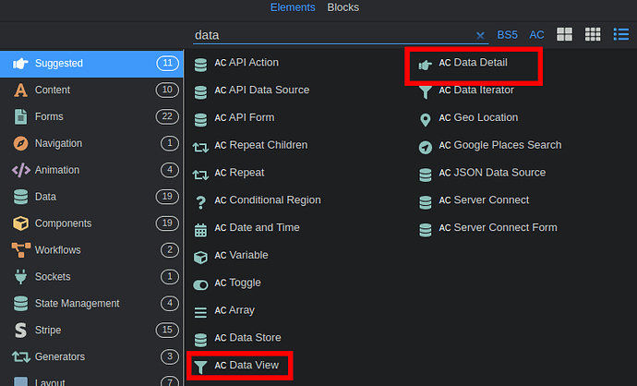Select the AC Server Connect text

(x=484, y=200)
